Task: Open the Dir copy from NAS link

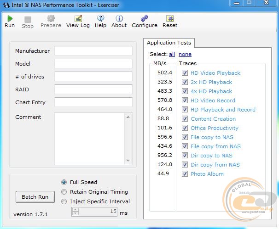Action: [x=215, y=165]
